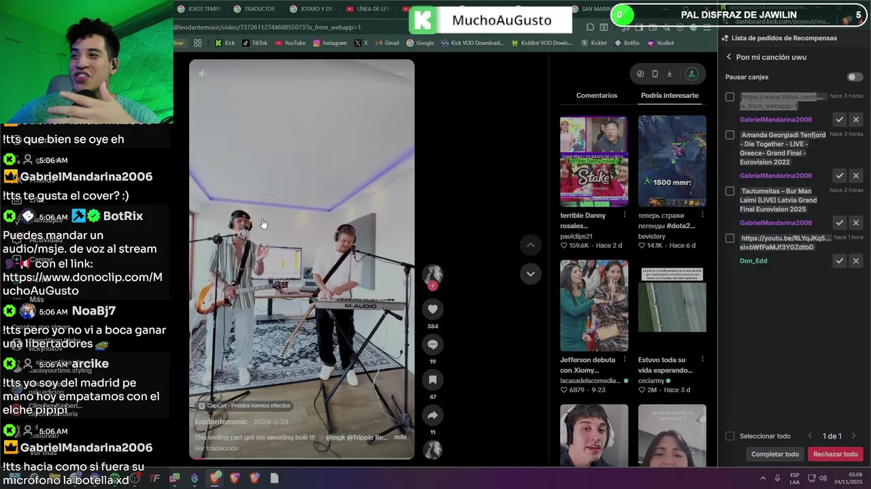871x489 pixels.
Task: Share the video using arrow icon
Action: (432, 415)
